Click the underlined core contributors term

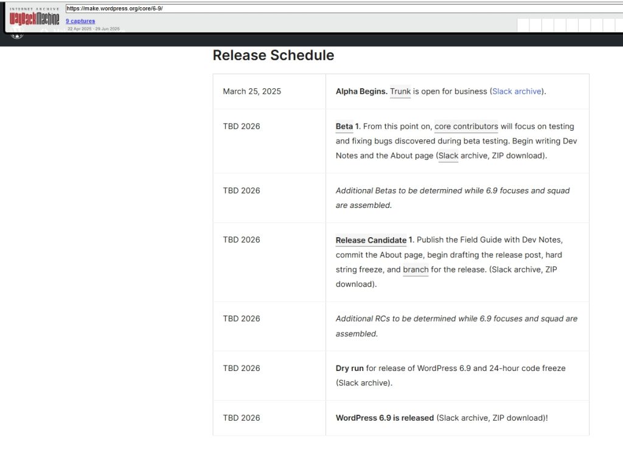466,126
